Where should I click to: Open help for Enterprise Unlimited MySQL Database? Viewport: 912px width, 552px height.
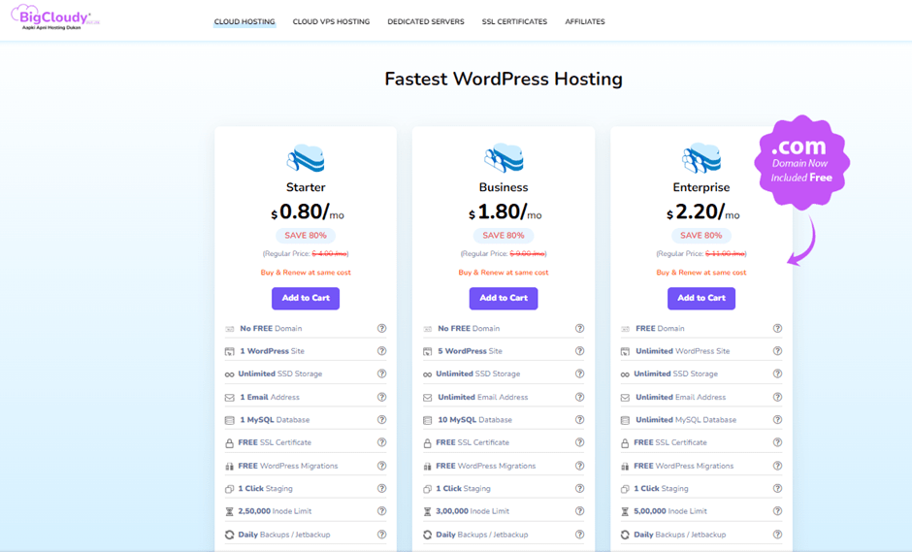(777, 419)
